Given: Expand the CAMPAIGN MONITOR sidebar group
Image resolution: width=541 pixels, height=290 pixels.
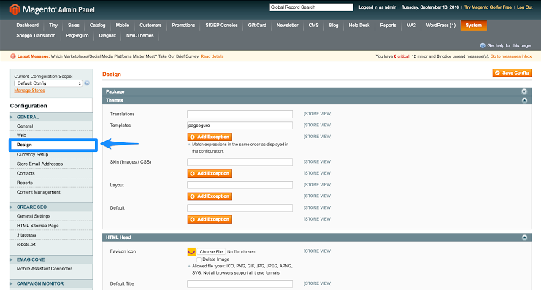Looking at the screenshot, I should (x=51, y=283).
